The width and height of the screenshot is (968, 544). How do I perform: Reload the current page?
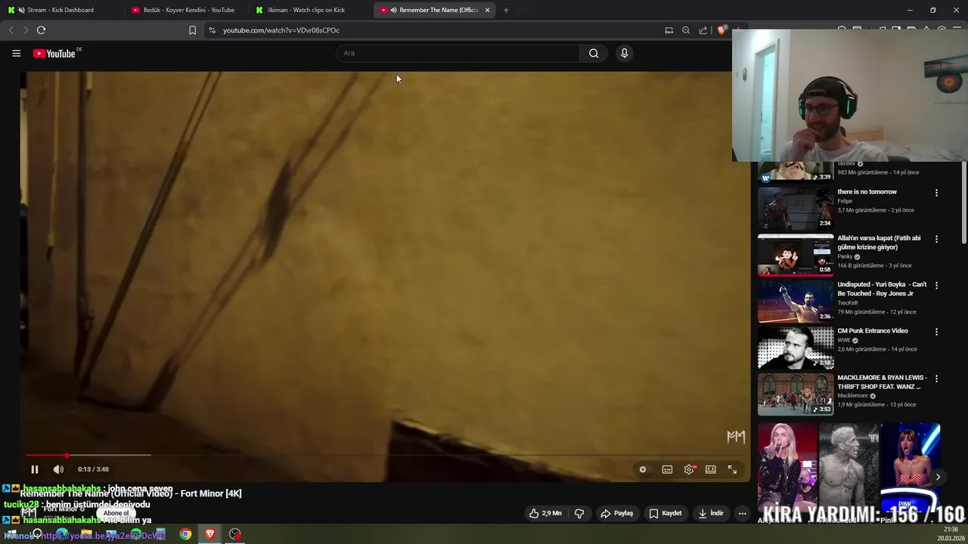point(41,30)
